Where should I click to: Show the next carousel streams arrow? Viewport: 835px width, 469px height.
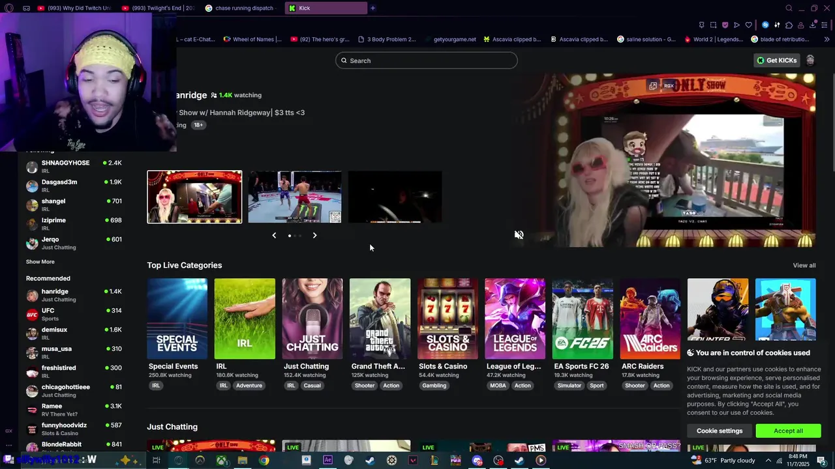coord(314,235)
